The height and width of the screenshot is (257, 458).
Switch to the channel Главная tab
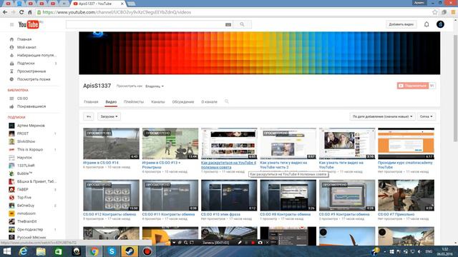tap(91, 101)
